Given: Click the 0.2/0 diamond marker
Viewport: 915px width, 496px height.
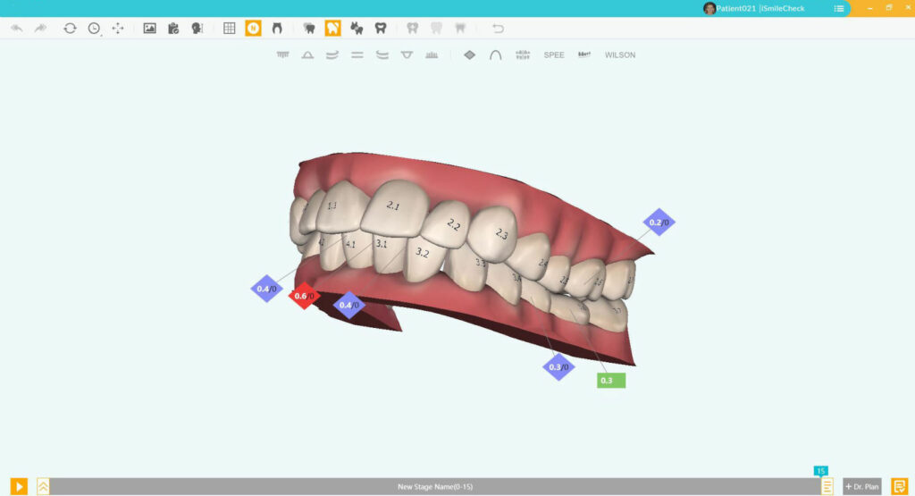Looking at the screenshot, I should tap(659, 223).
